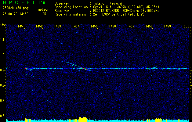Click the 1454 time axis label
Image resolution: width=192 pixels, height=122 pixels.
coord(76,26)
